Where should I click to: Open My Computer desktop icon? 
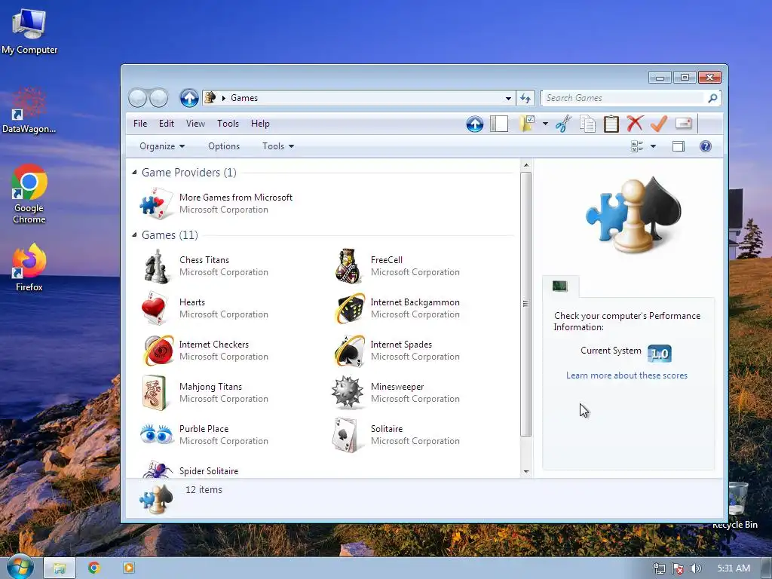pos(29,30)
